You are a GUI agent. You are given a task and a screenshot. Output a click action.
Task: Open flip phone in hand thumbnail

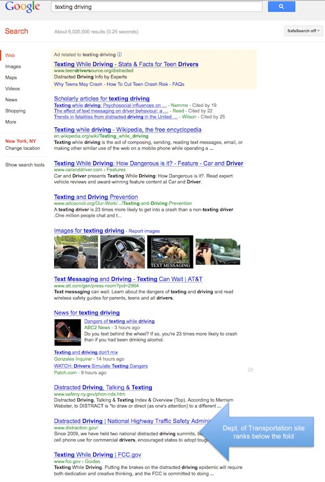coord(122,252)
